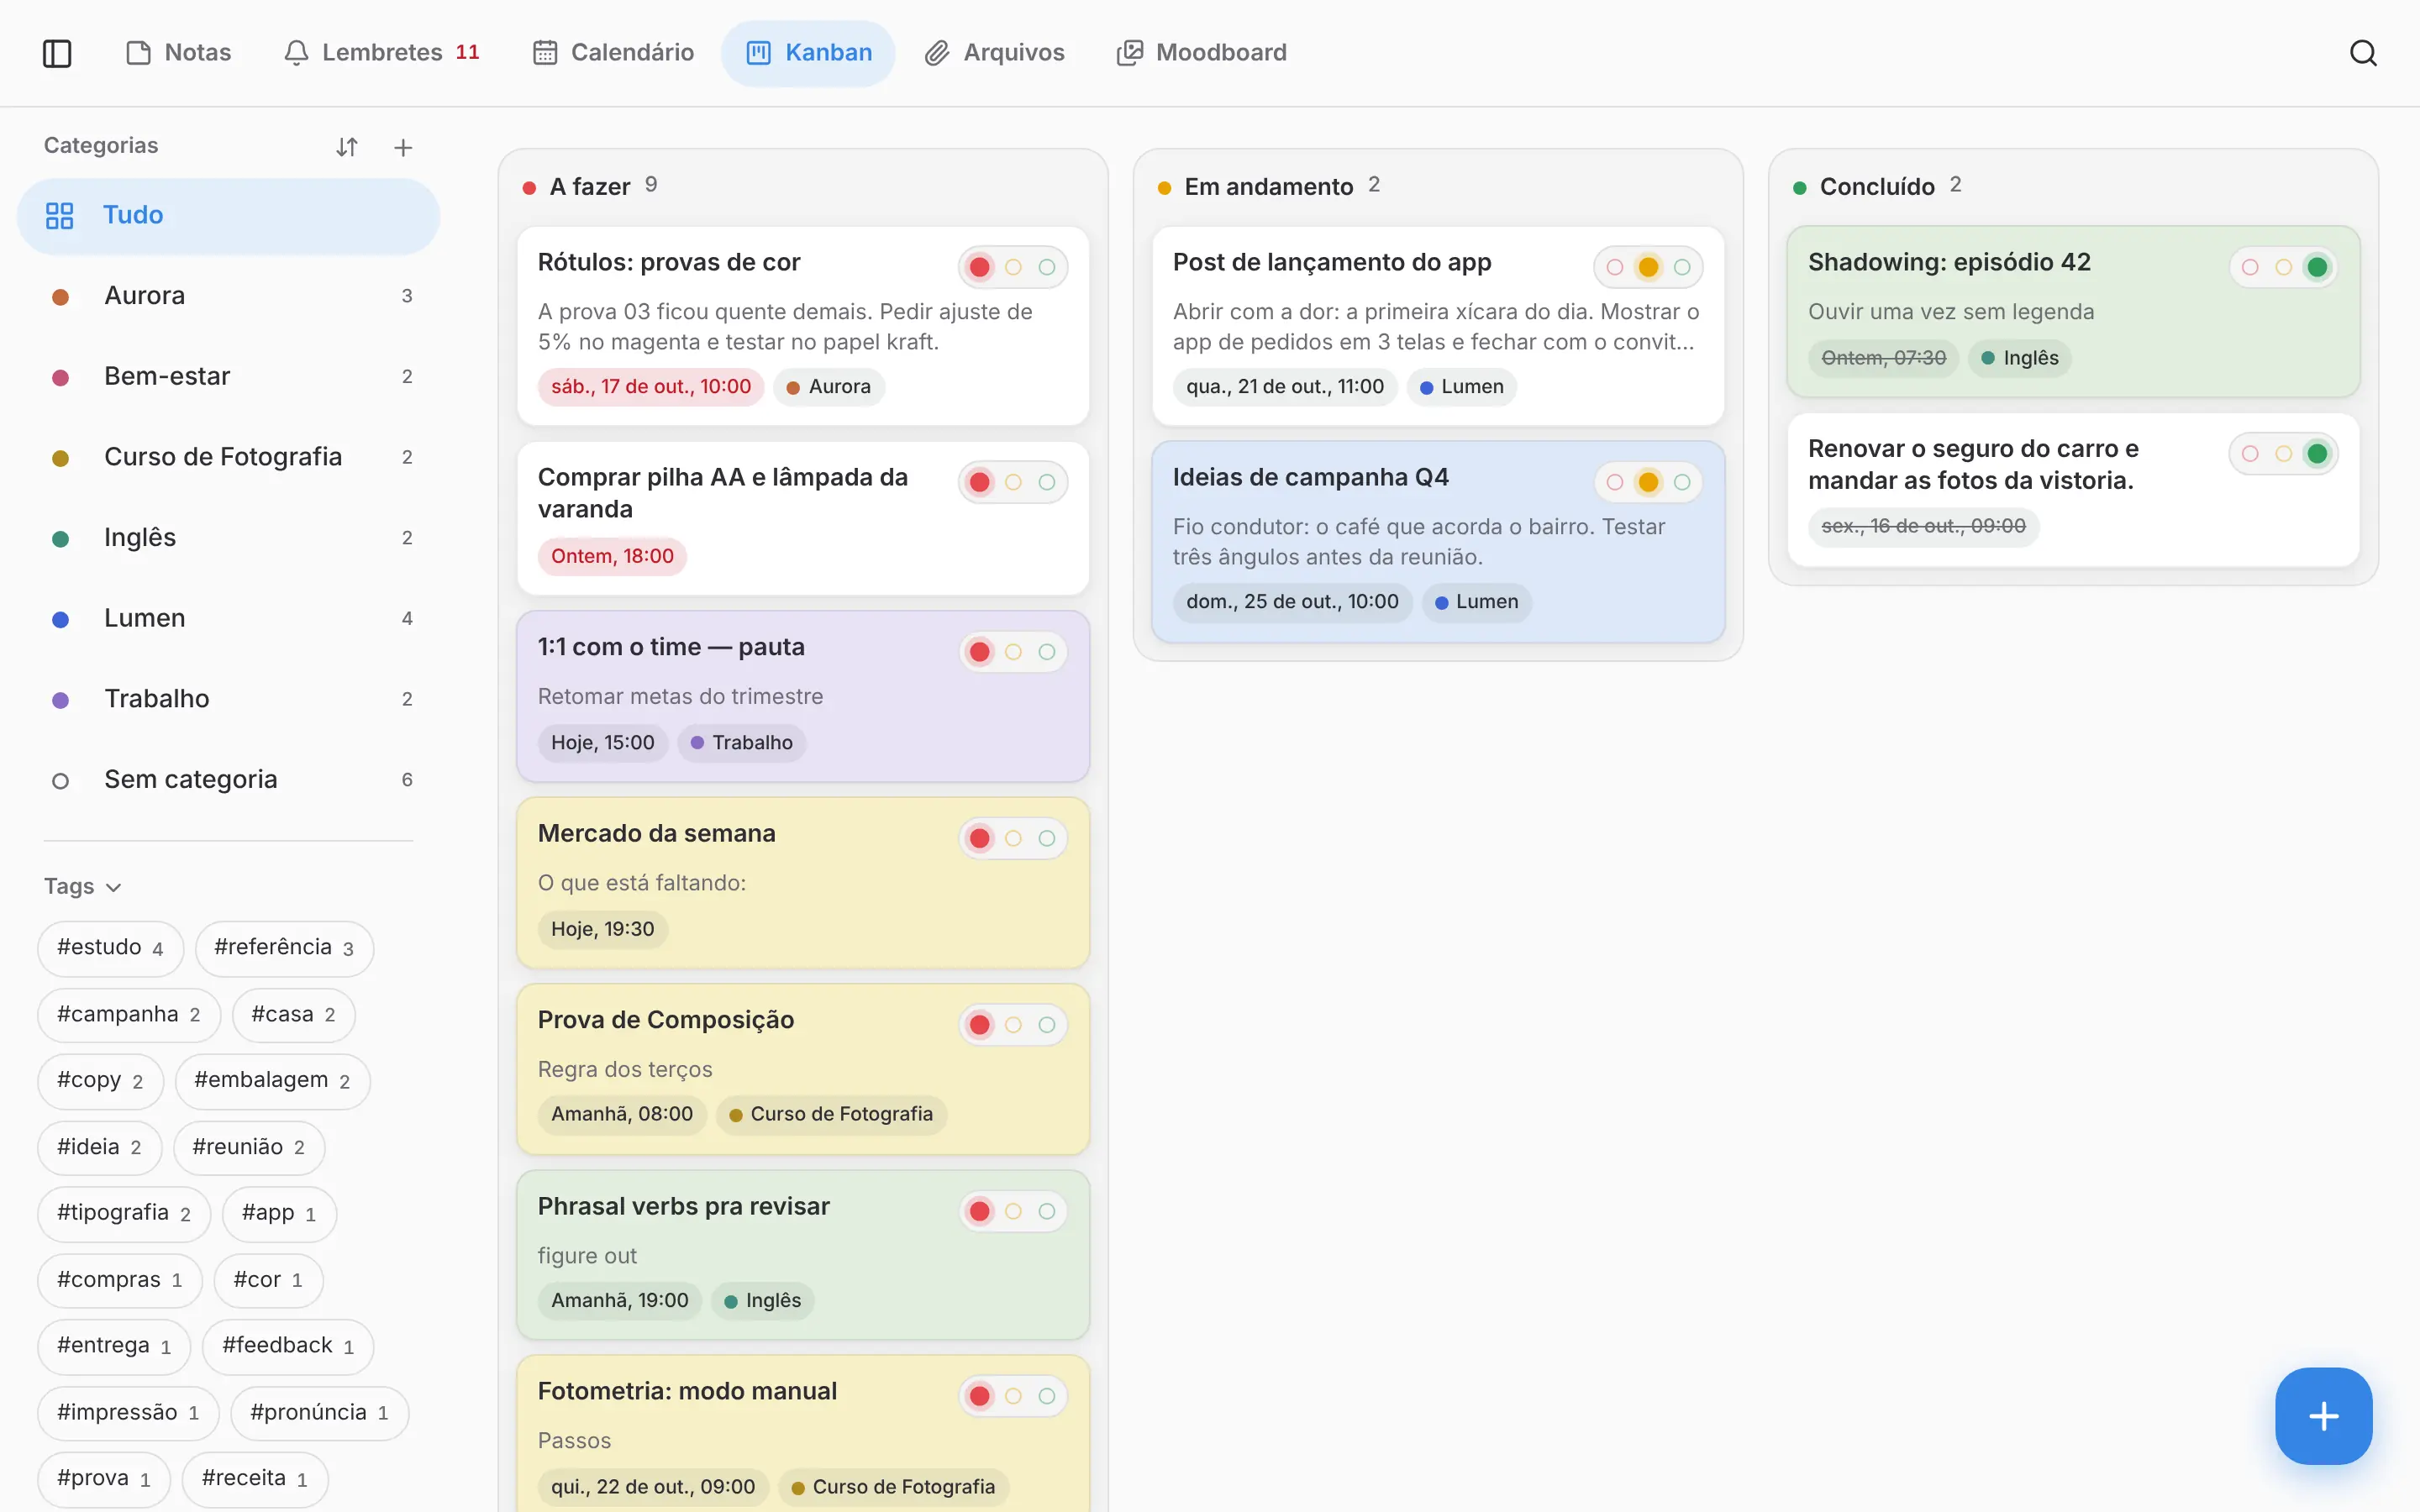Click the Calendário calendar icon
This screenshot has height=1512, width=2420.
tap(545, 53)
